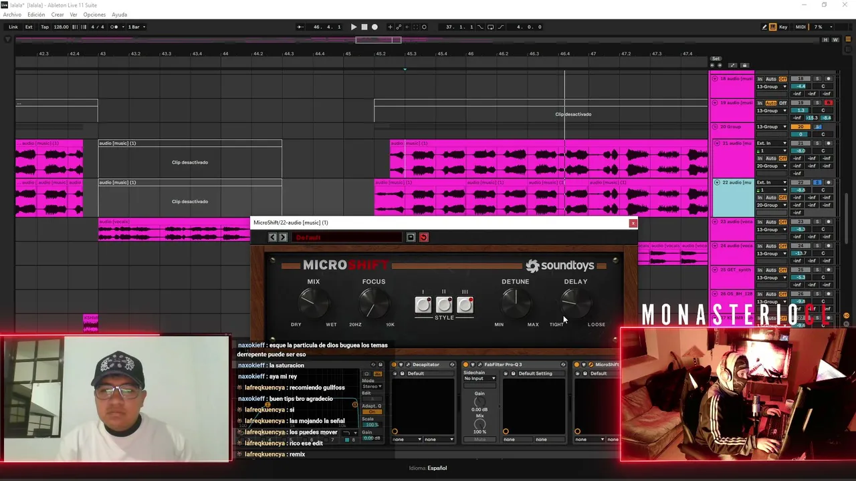Open the Ayuda menu
The image size is (856, 481).
(119, 15)
